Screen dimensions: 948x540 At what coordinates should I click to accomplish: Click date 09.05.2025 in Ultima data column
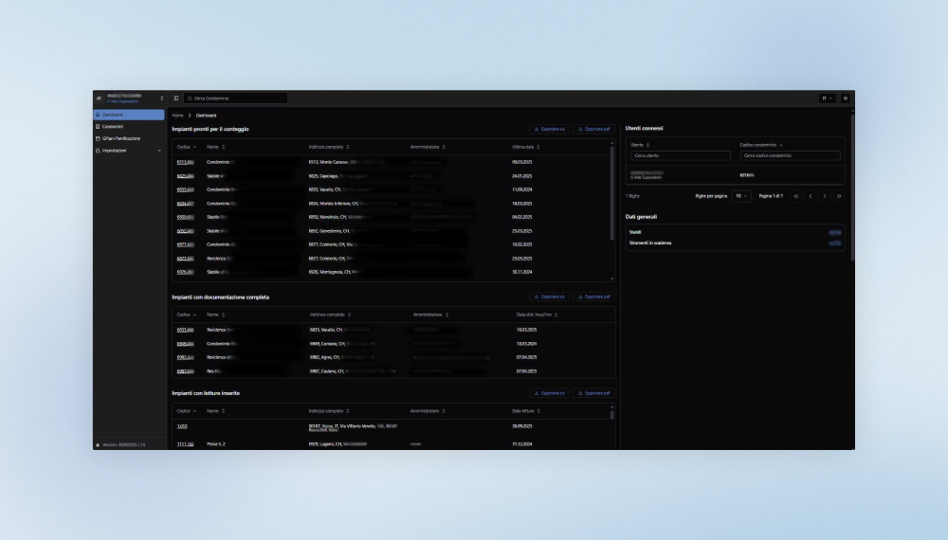point(521,162)
